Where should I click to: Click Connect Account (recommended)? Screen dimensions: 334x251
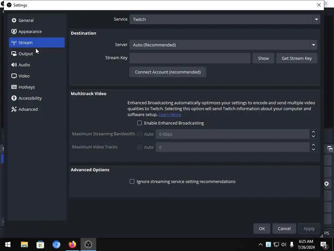[168, 72]
